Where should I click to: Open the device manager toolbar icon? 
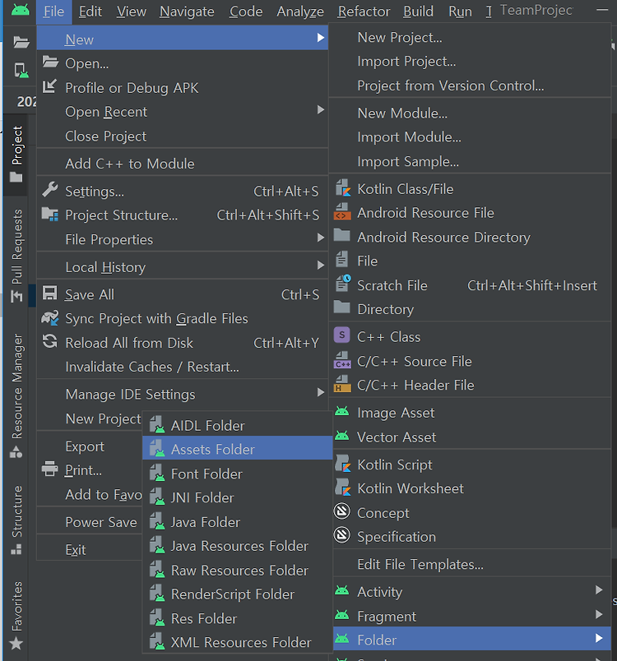point(21,71)
